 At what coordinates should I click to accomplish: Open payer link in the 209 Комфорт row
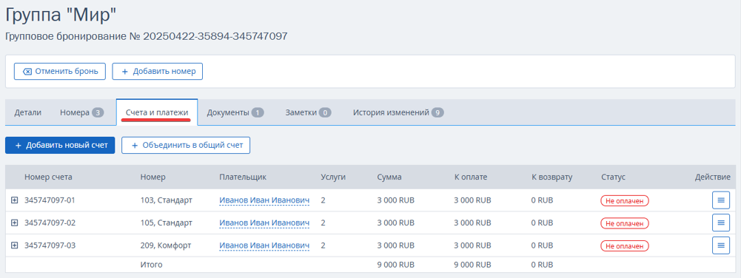tap(264, 245)
